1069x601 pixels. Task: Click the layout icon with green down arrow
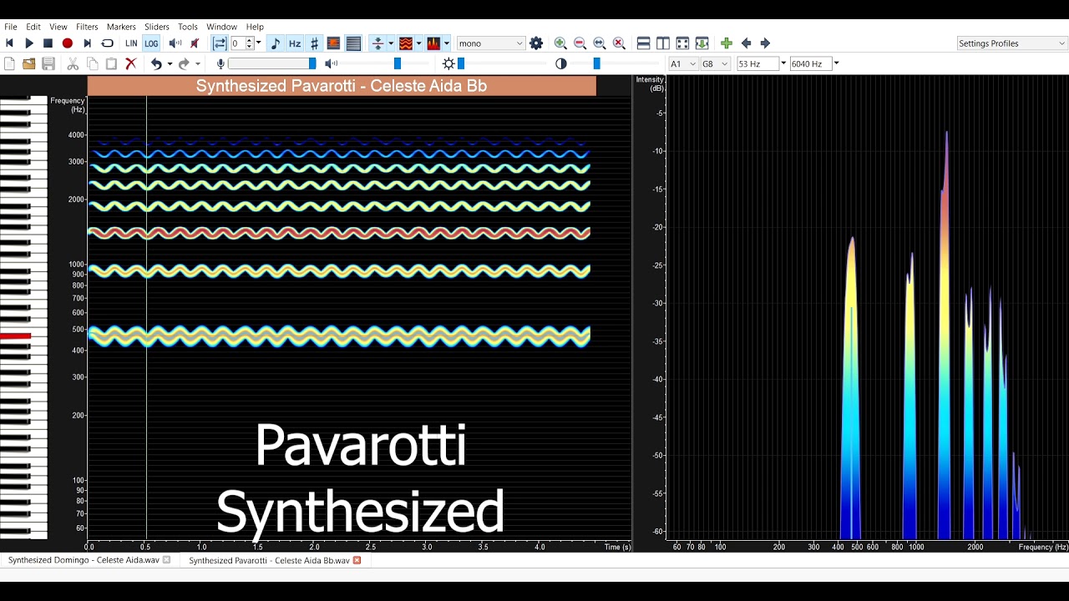coord(702,43)
